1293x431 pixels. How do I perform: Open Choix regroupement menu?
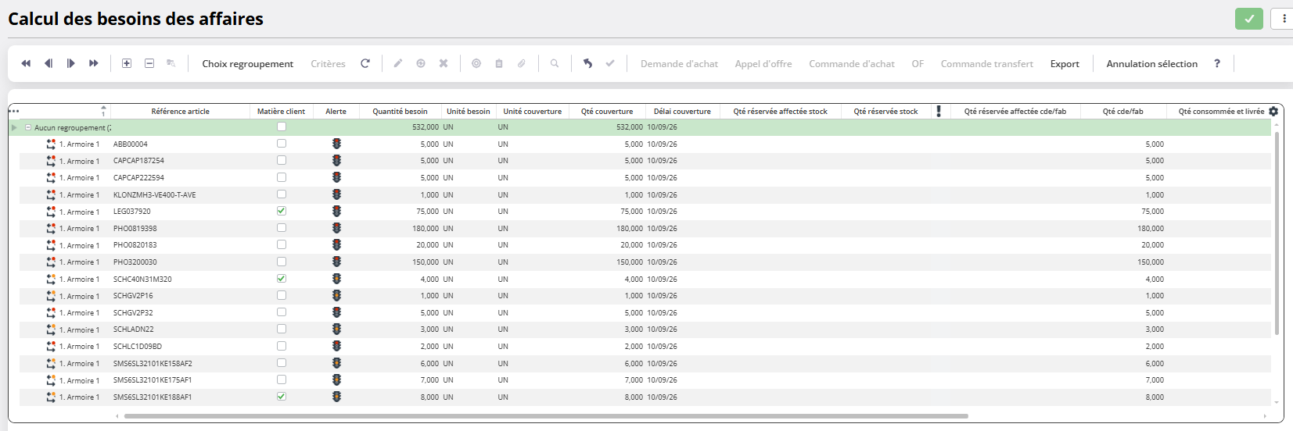(x=248, y=64)
